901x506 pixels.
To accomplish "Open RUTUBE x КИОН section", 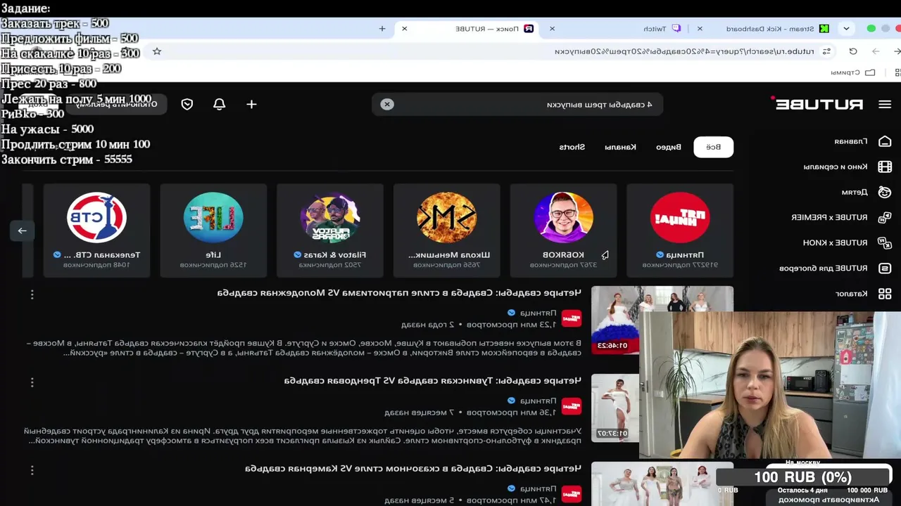I will pyautogui.click(x=835, y=242).
